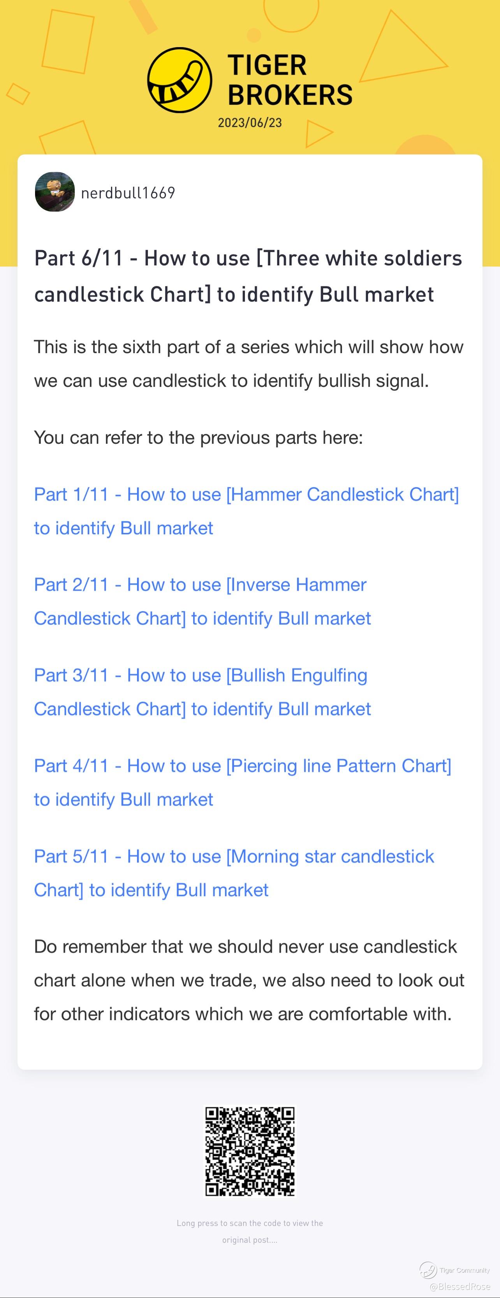The image size is (500, 1298).
Task: Click the 'Long press to scan' caption
Action: point(250,1231)
